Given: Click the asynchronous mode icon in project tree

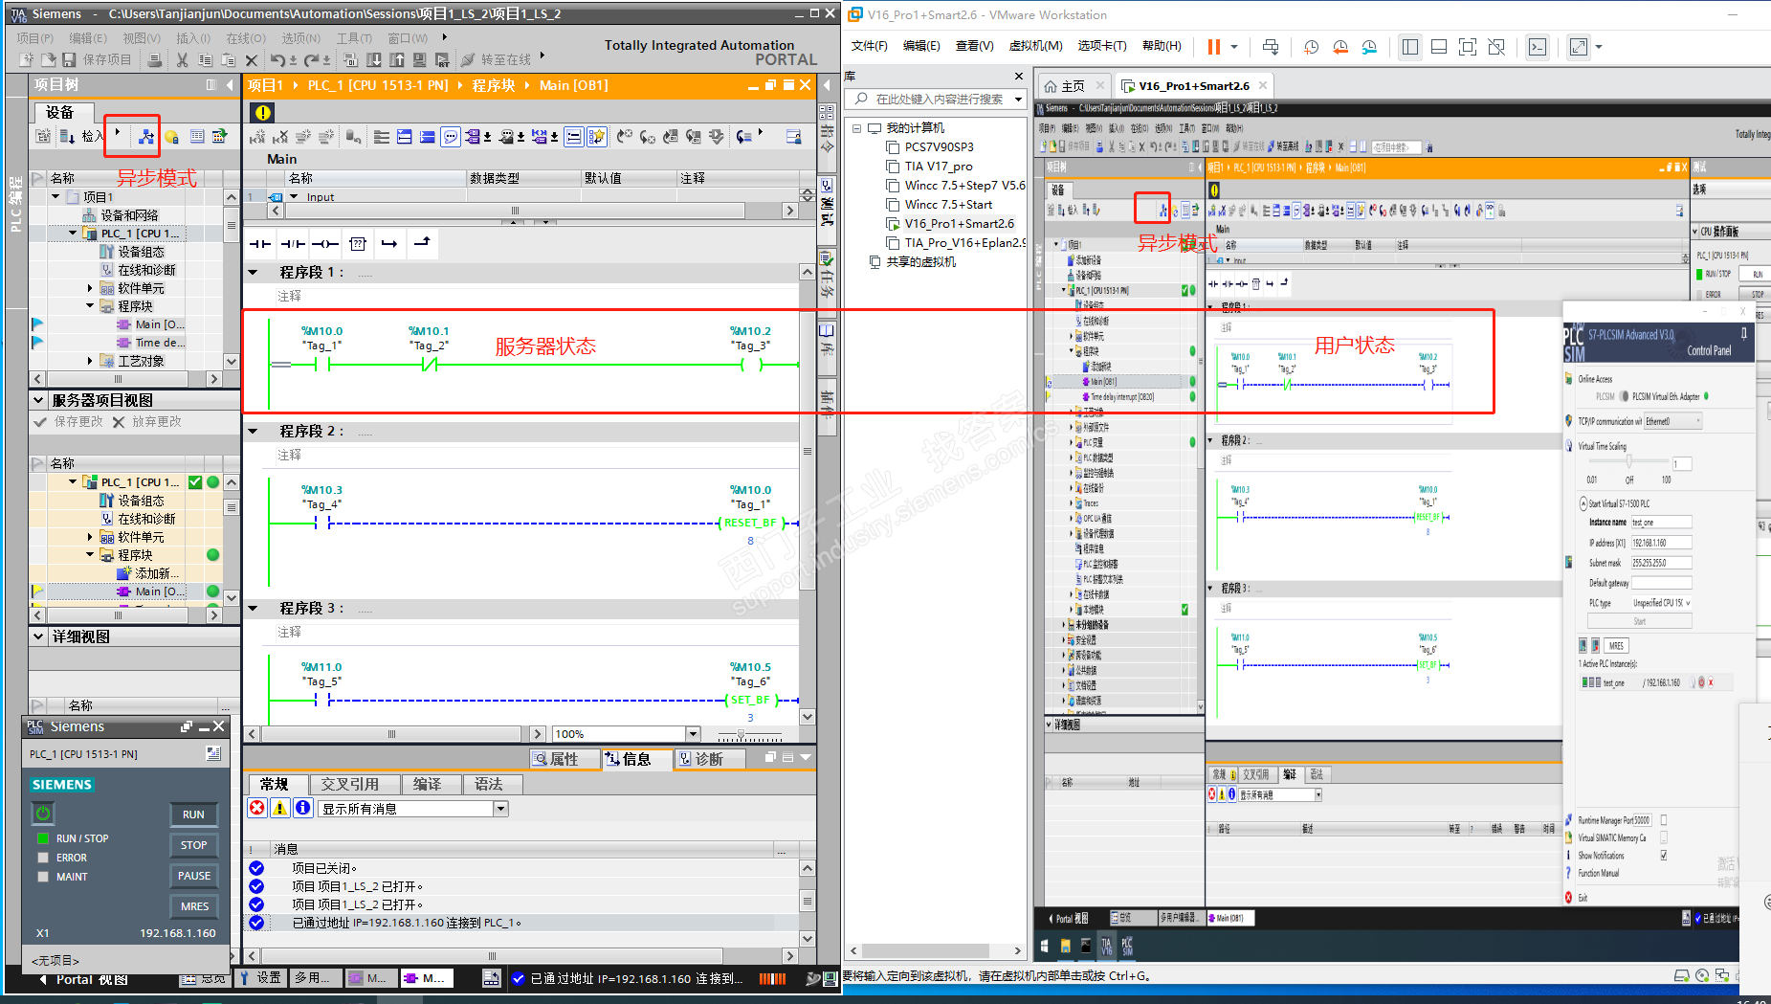Looking at the screenshot, I should [145, 137].
